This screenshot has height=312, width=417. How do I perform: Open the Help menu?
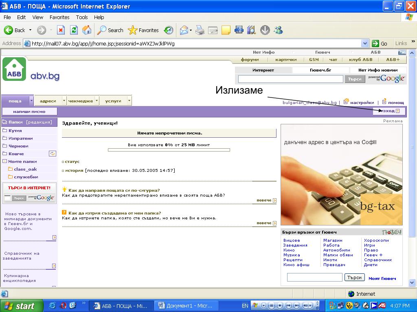coord(99,17)
